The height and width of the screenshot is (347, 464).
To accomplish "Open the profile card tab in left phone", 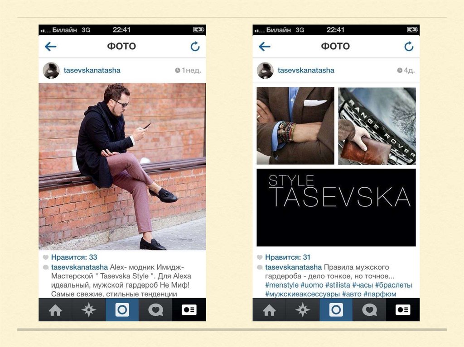I will point(189,310).
